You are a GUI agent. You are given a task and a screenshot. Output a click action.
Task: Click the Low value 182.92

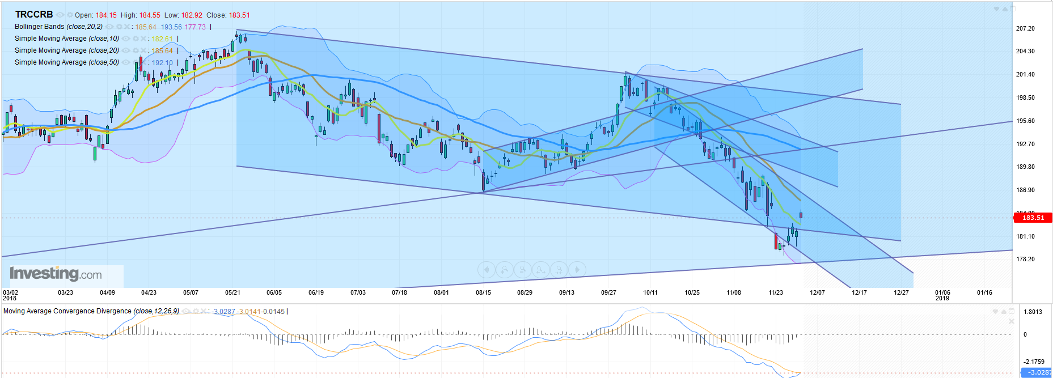tap(192, 15)
